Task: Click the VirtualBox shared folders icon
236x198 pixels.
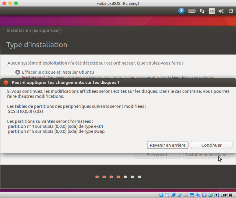Action: [186, 195]
